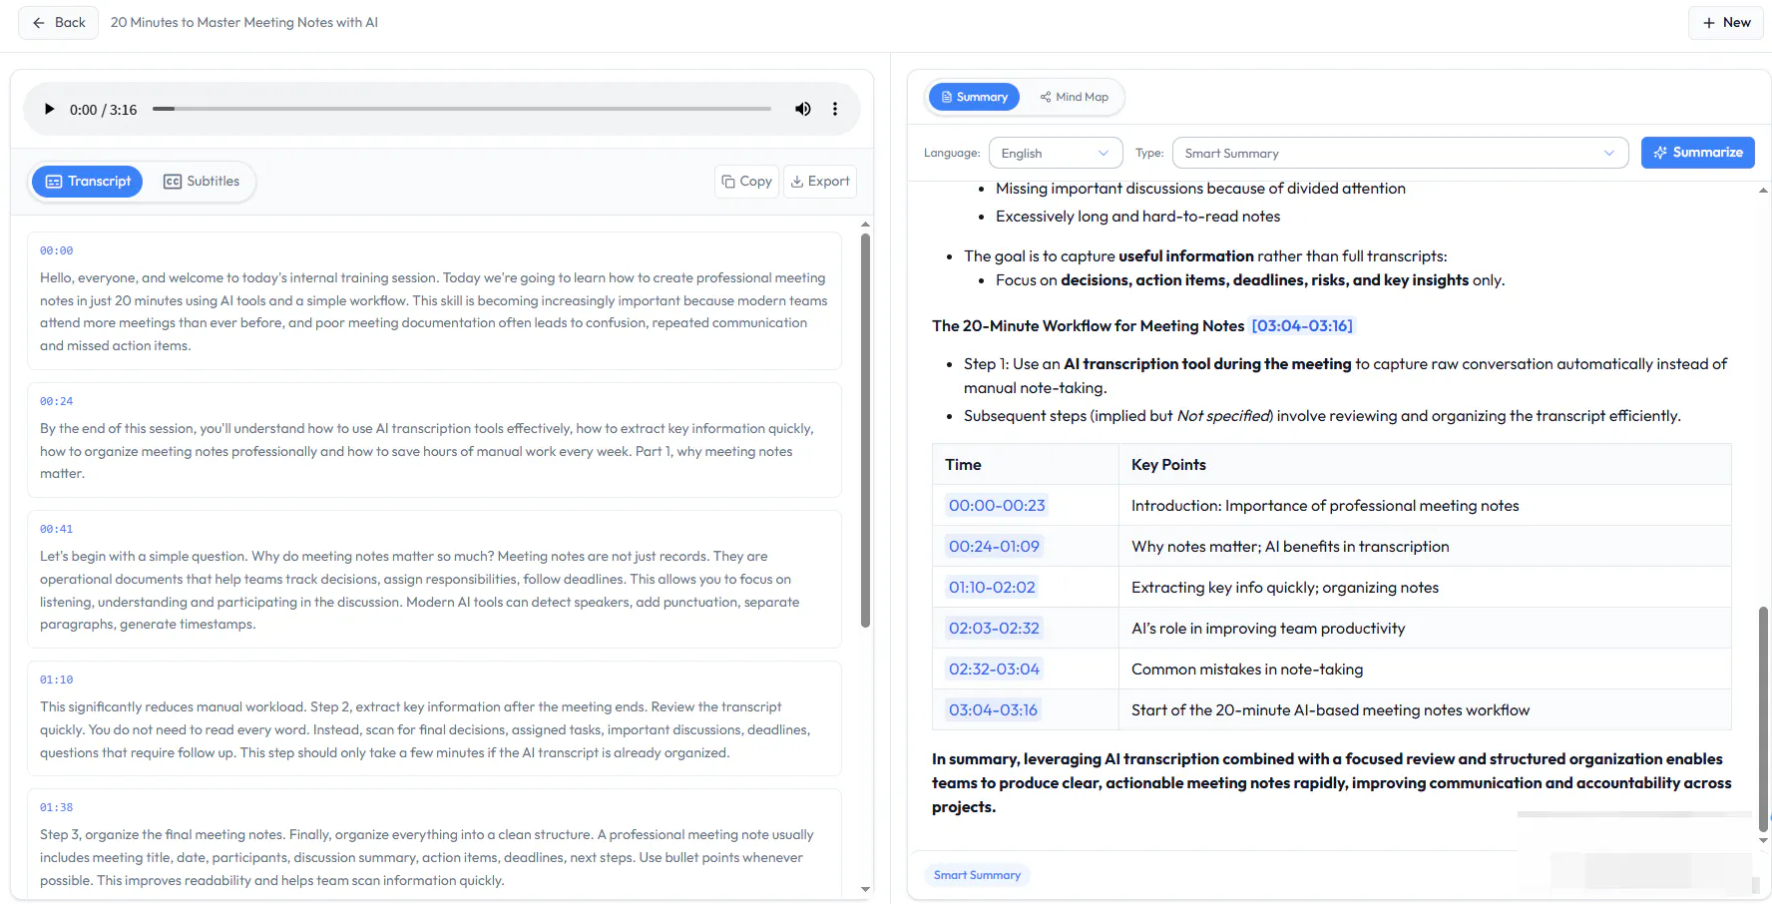Click the Summarize button
Viewport: 1772px width, 904px height.
[1697, 153]
